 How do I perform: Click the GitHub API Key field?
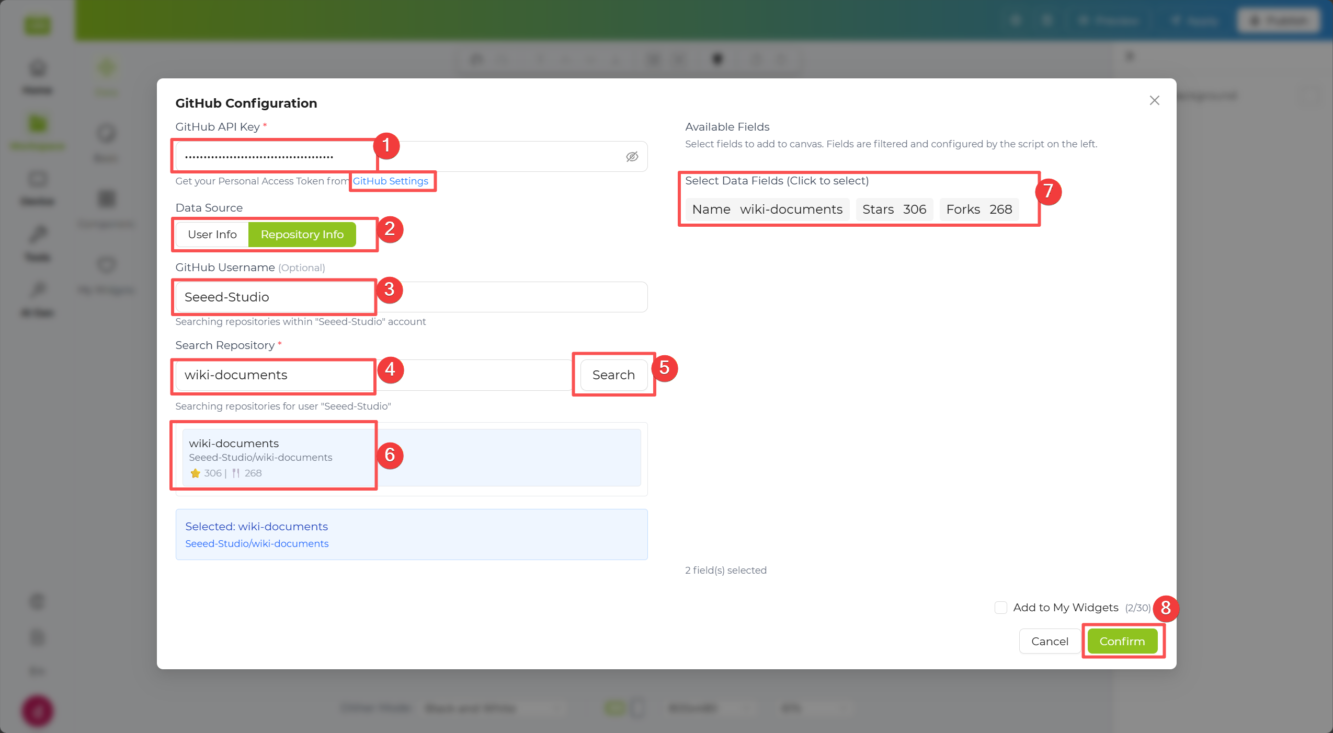coord(412,157)
